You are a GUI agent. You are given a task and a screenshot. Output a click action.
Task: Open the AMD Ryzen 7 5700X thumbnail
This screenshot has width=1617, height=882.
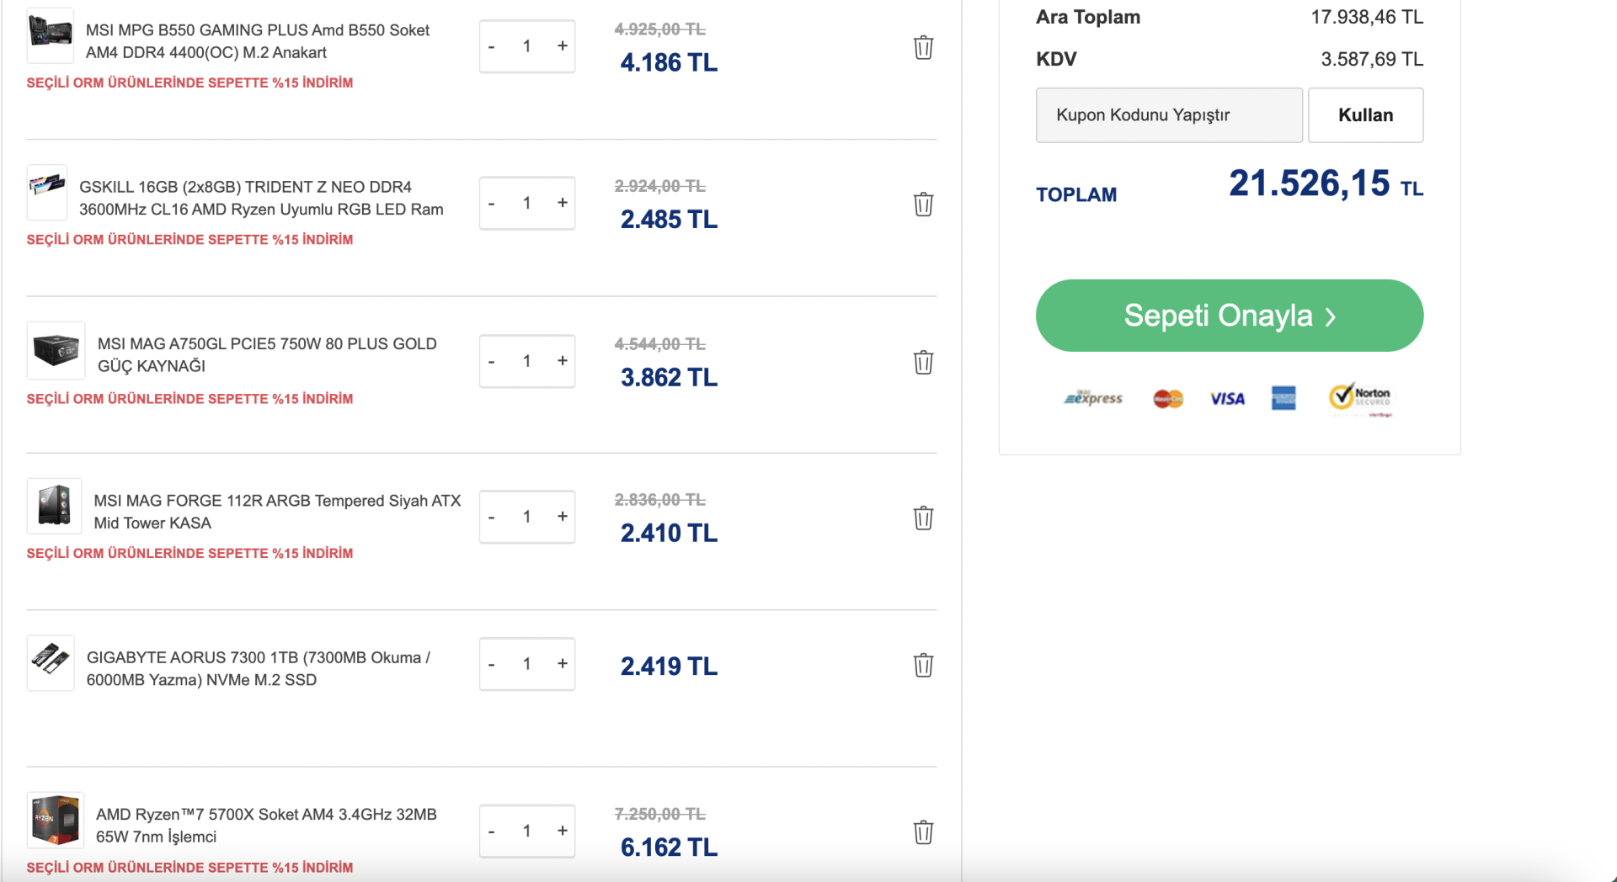[56, 820]
